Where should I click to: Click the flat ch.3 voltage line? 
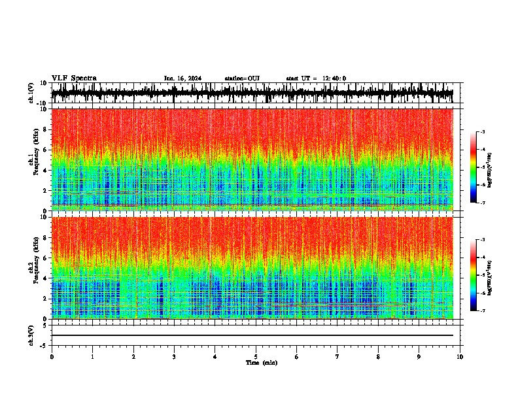pos(252,335)
